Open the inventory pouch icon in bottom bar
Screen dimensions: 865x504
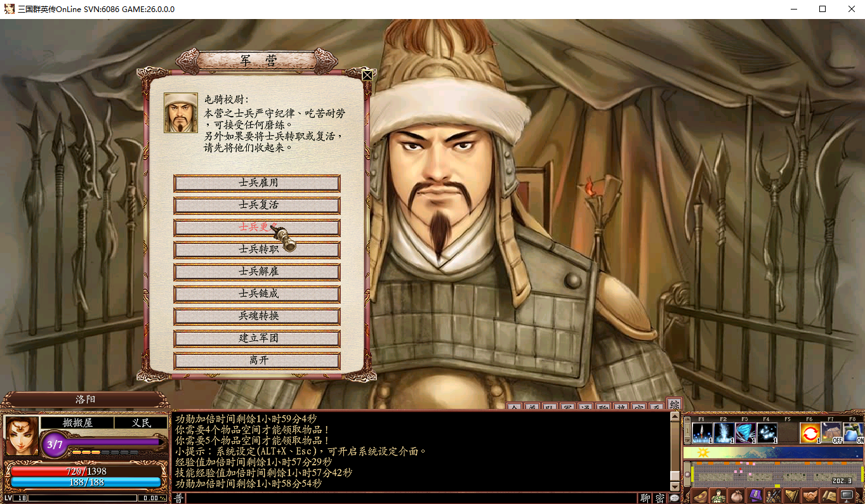736,496
